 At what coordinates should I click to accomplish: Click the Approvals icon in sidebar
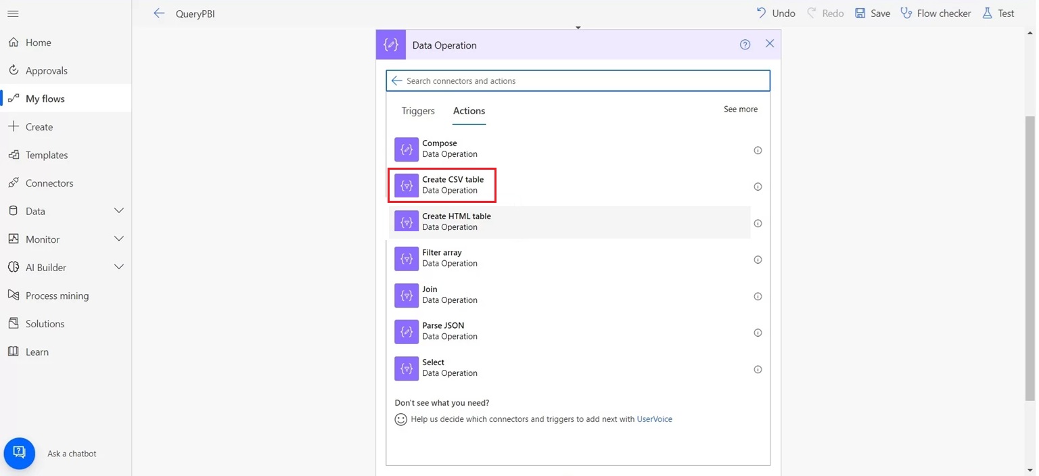pos(14,70)
